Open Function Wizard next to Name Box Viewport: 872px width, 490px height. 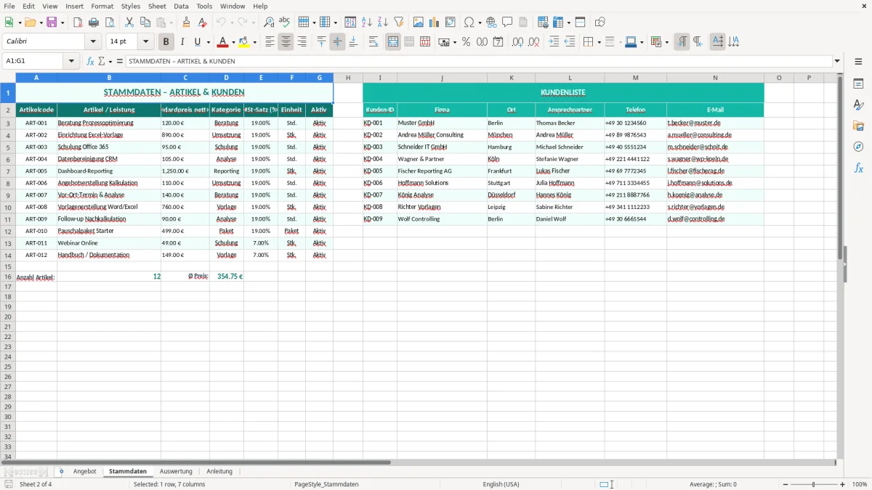pyautogui.click(x=91, y=62)
